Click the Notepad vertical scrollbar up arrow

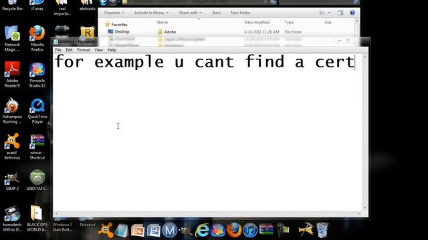point(365,57)
